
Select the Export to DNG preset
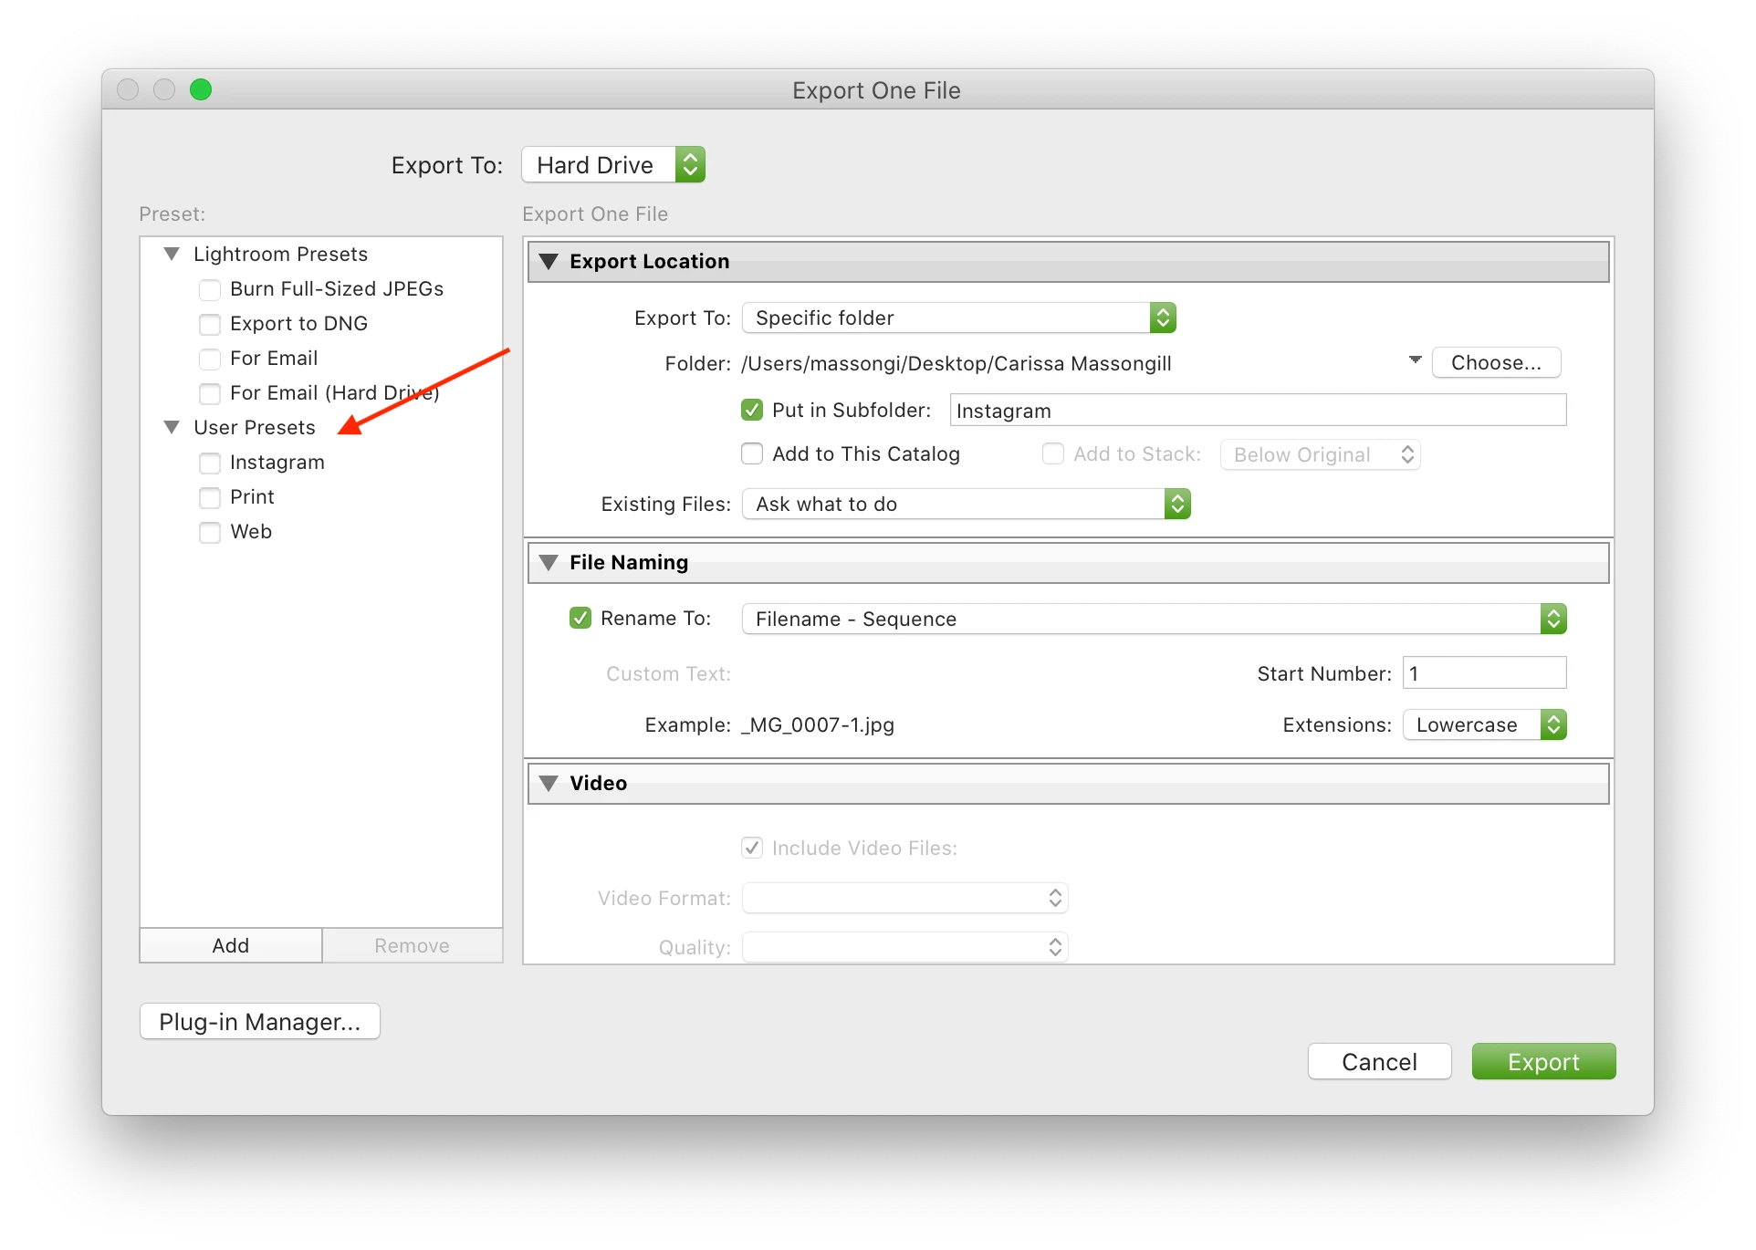[298, 324]
